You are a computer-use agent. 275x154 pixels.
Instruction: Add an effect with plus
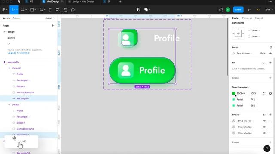point(270,115)
